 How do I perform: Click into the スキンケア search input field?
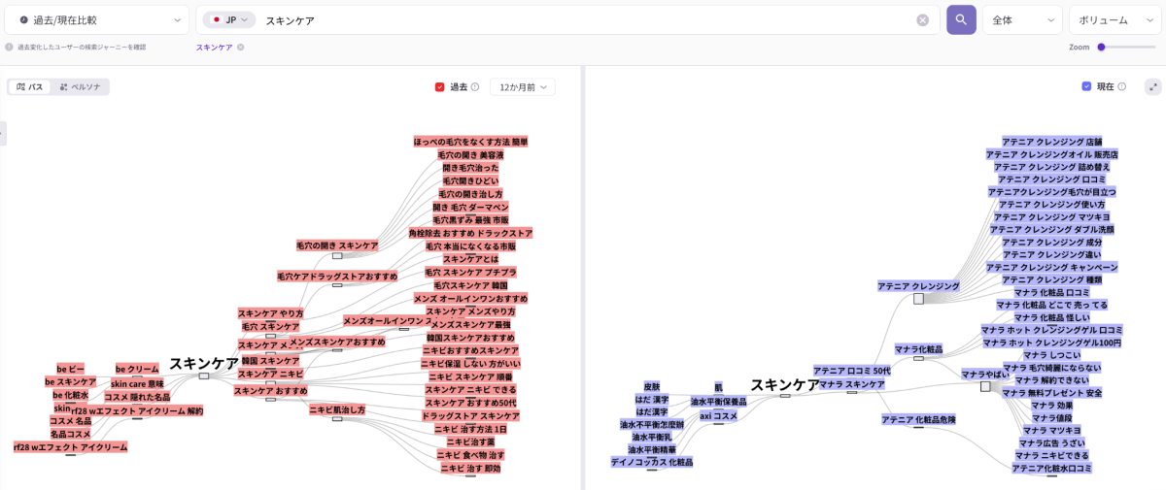(x=583, y=19)
